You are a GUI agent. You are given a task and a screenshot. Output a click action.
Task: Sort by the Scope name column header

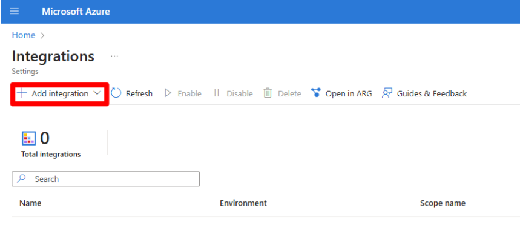443,203
